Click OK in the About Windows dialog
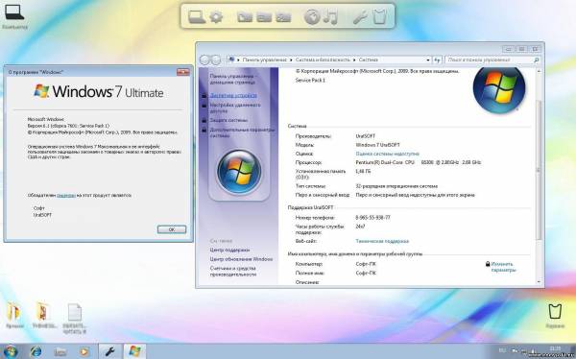 [x=172, y=229]
